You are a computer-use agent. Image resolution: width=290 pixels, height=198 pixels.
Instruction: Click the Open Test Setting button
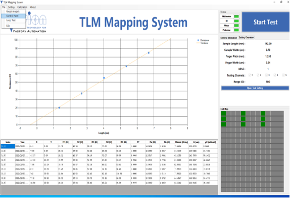click(x=255, y=88)
